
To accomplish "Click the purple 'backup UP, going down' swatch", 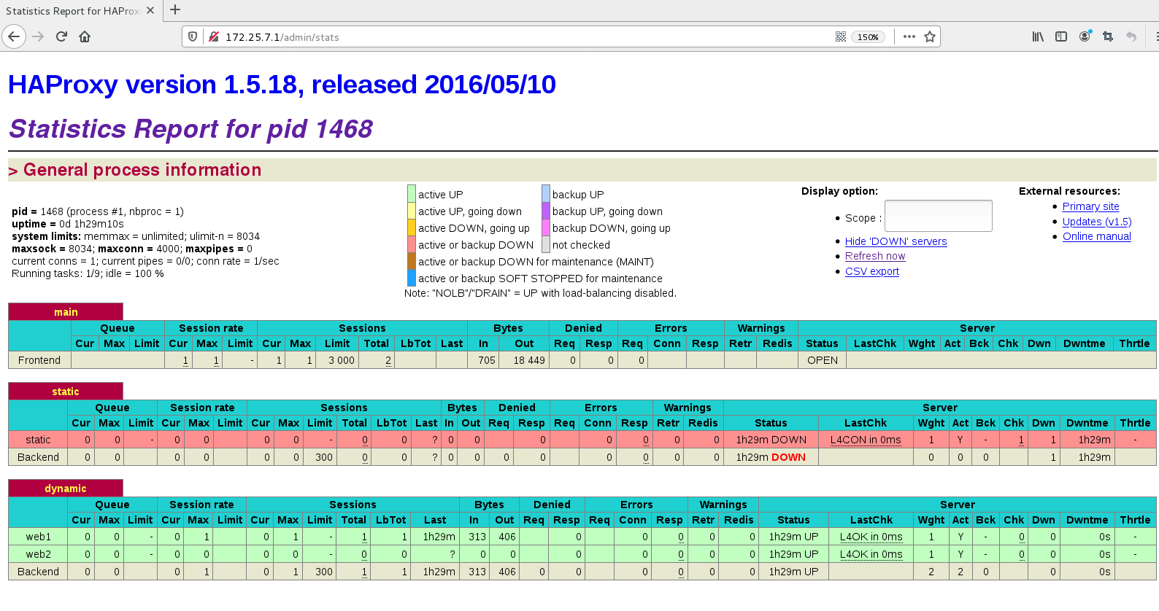I will point(546,211).
